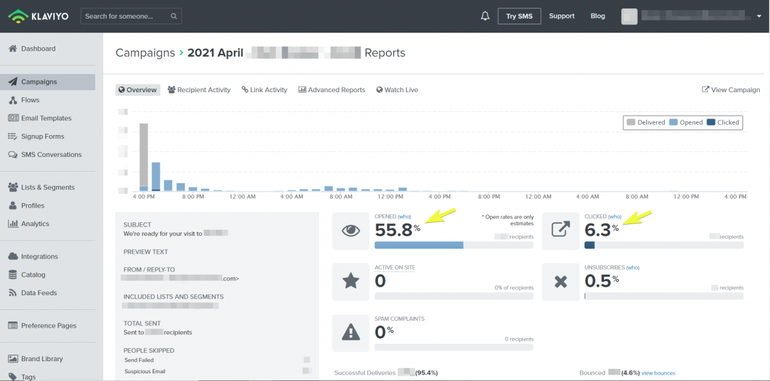Click the Profiles person icon
Image resolution: width=770 pixels, height=381 pixels.
pyautogui.click(x=13, y=206)
